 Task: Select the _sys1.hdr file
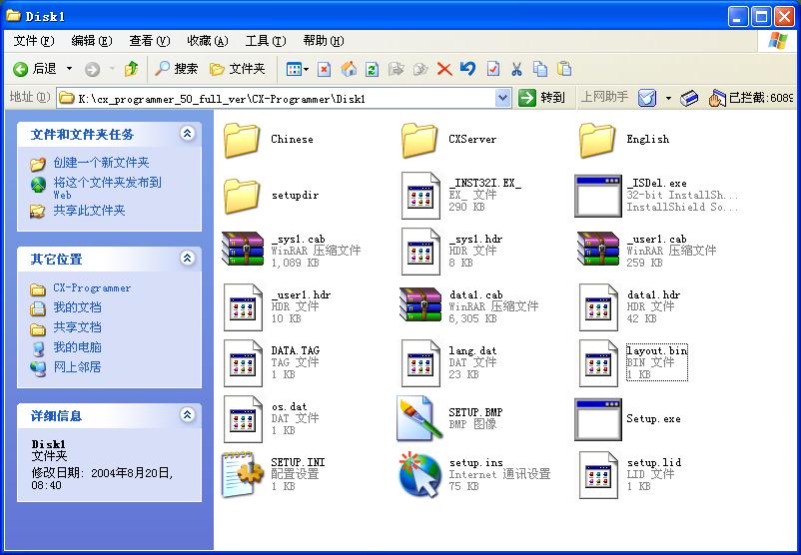pyautogui.click(x=452, y=251)
